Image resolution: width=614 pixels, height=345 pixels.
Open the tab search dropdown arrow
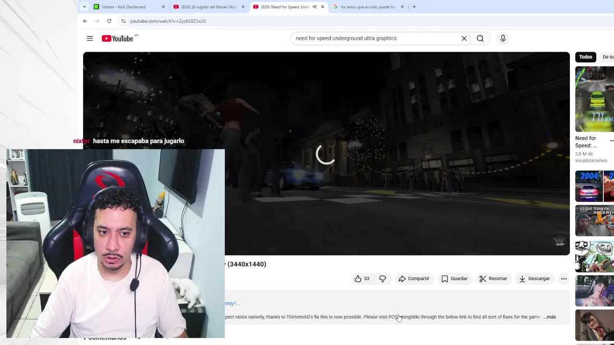[84, 7]
